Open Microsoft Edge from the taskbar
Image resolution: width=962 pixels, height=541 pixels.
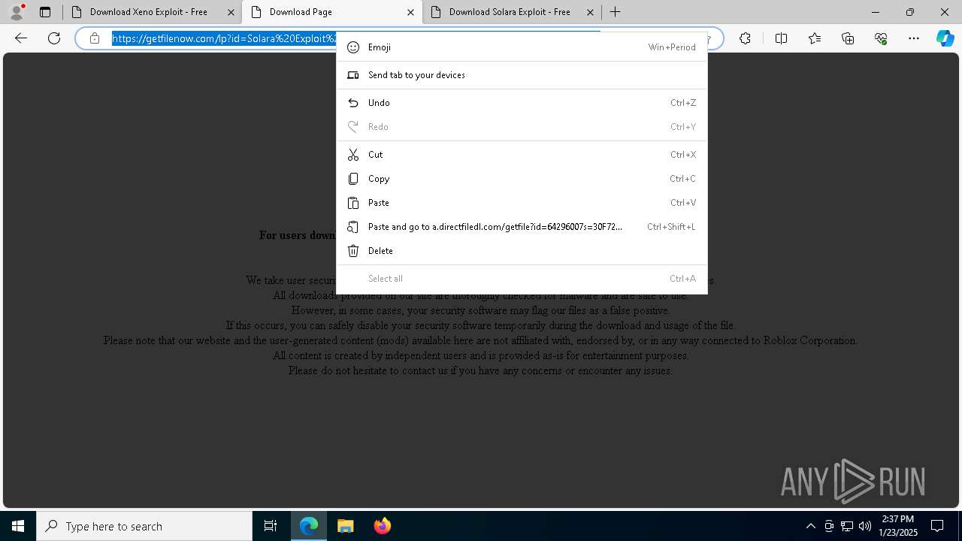tap(309, 526)
